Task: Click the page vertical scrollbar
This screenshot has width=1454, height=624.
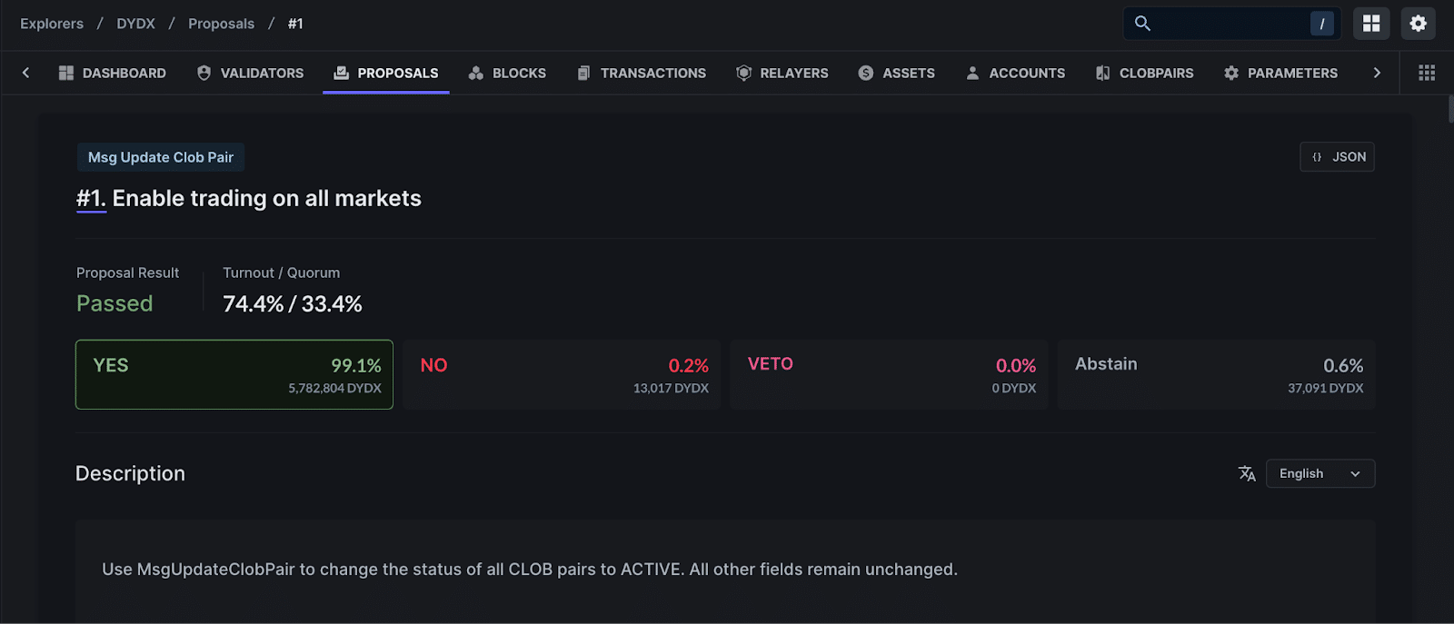Action: pyautogui.click(x=1450, y=109)
